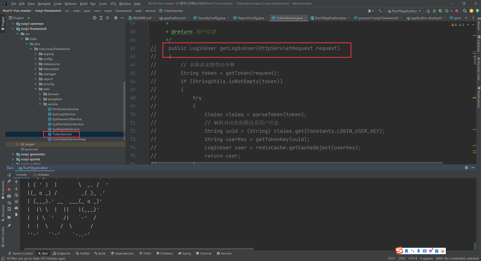This screenshot has height=261, width=481.
Task: Click Expand All in Project panel header
Action: coord(101,18)
